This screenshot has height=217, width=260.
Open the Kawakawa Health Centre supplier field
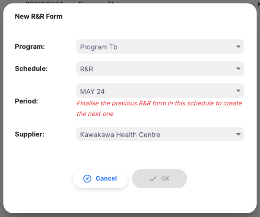tap(160, 134)
